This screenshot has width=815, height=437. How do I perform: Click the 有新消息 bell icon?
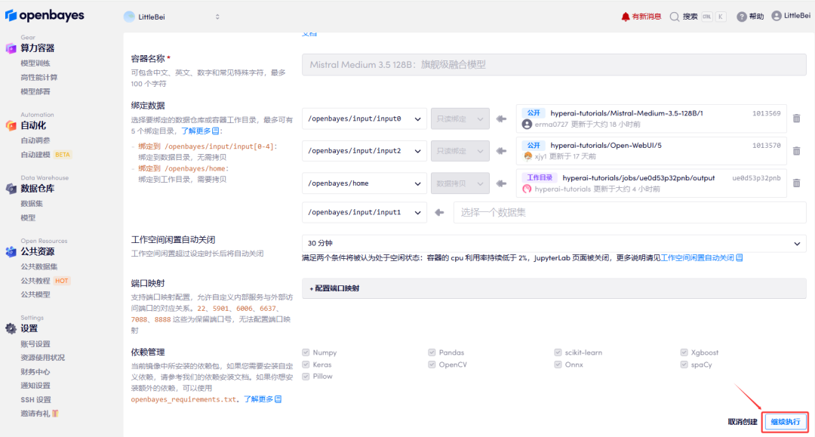626,17
